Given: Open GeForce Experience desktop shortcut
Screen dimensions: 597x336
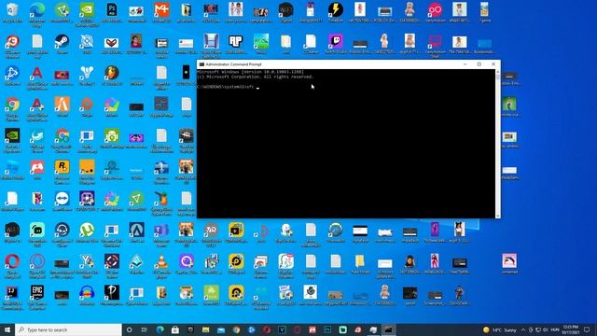Looking at the screenshot, I should pos(12,140).
